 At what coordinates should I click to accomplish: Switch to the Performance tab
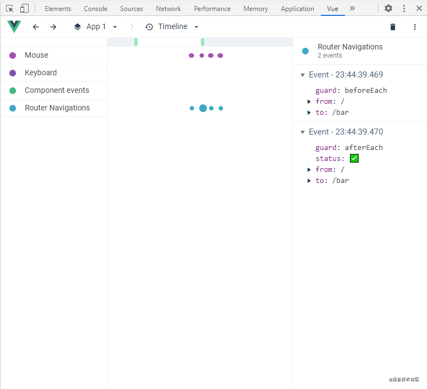click(x=212, y=9)
